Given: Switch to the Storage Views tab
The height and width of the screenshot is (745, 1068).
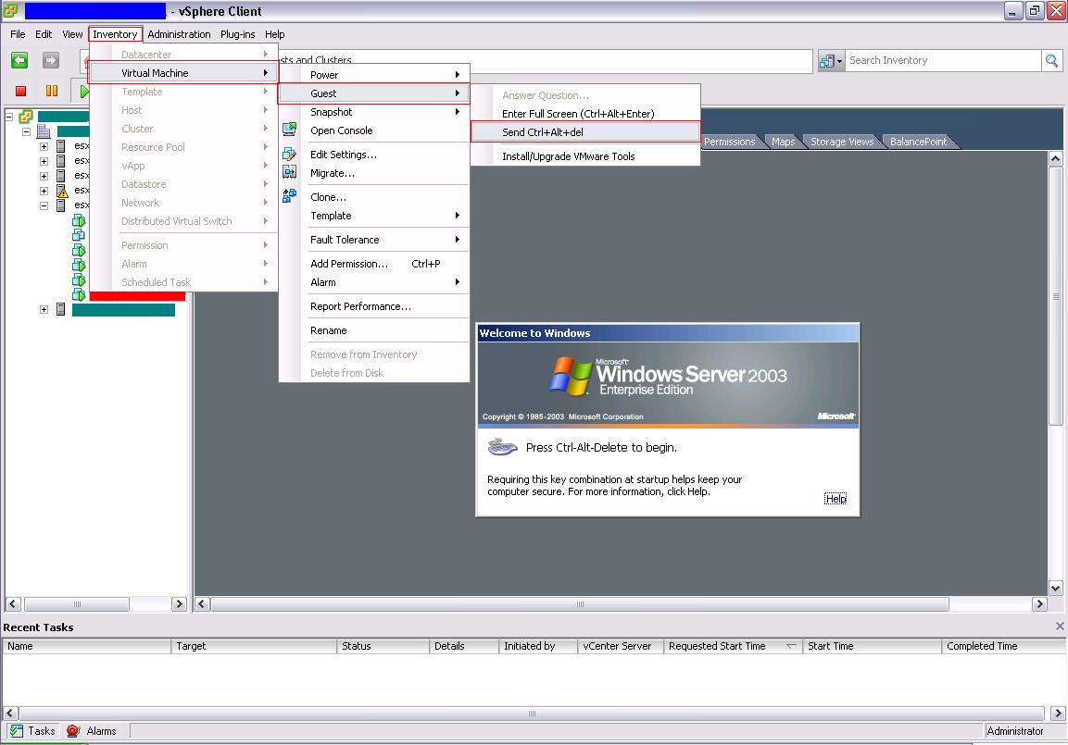Looking at the screenshot, I should point(842,142).
